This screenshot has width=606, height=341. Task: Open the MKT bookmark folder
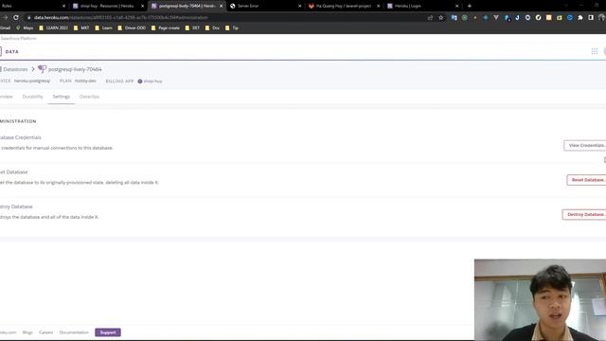81,27
